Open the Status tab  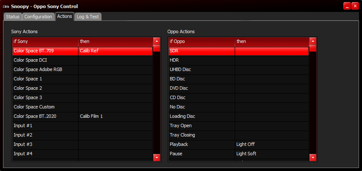coord(13,17)
